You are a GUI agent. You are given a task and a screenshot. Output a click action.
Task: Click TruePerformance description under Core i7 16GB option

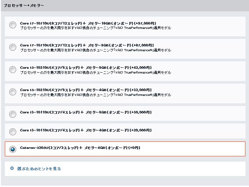tap(96, 28)
